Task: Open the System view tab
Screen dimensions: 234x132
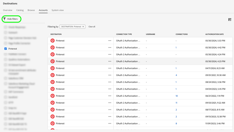Action: point(57,10)
